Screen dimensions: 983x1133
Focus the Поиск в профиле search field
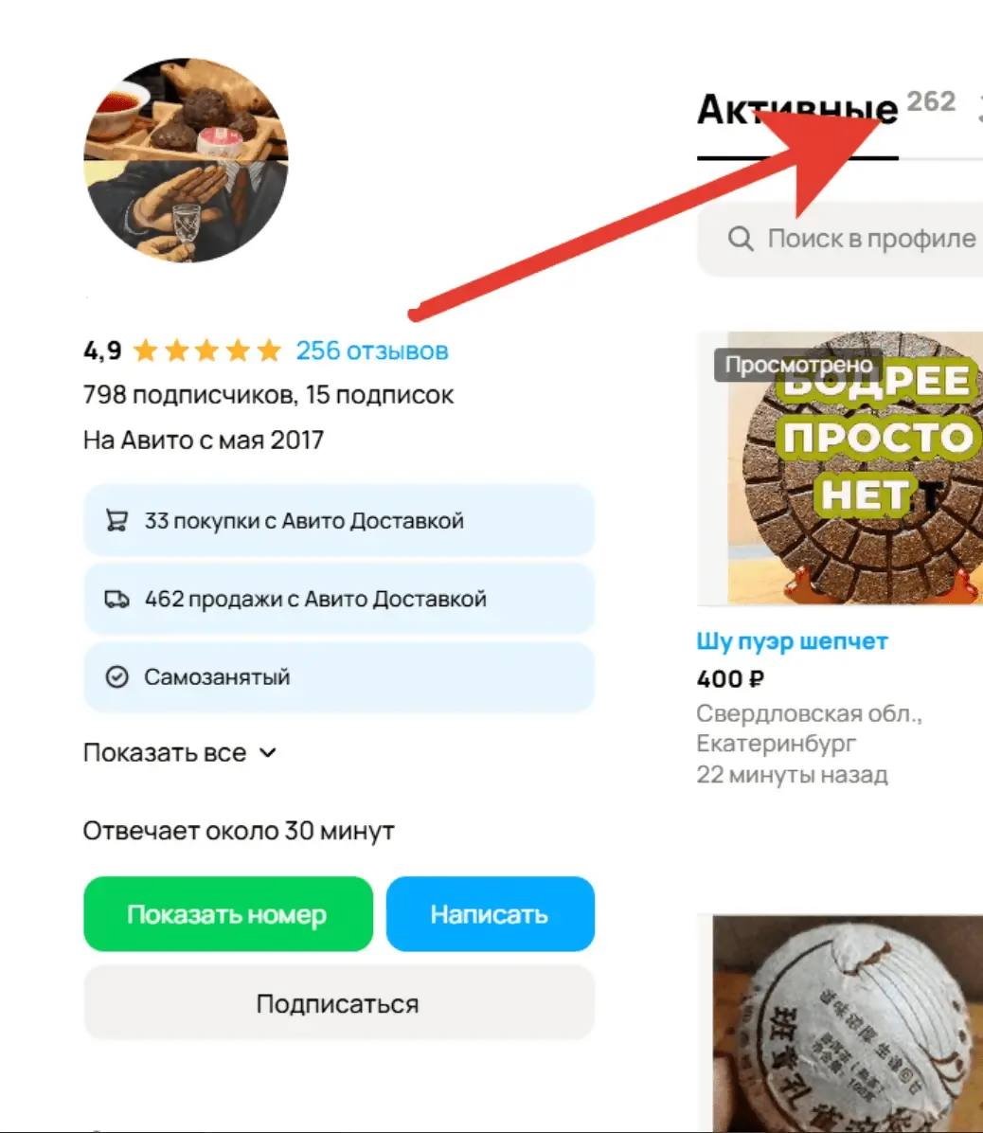[840, 239]
